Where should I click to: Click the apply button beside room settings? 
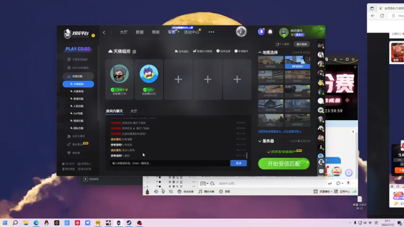tap(241, 51)
